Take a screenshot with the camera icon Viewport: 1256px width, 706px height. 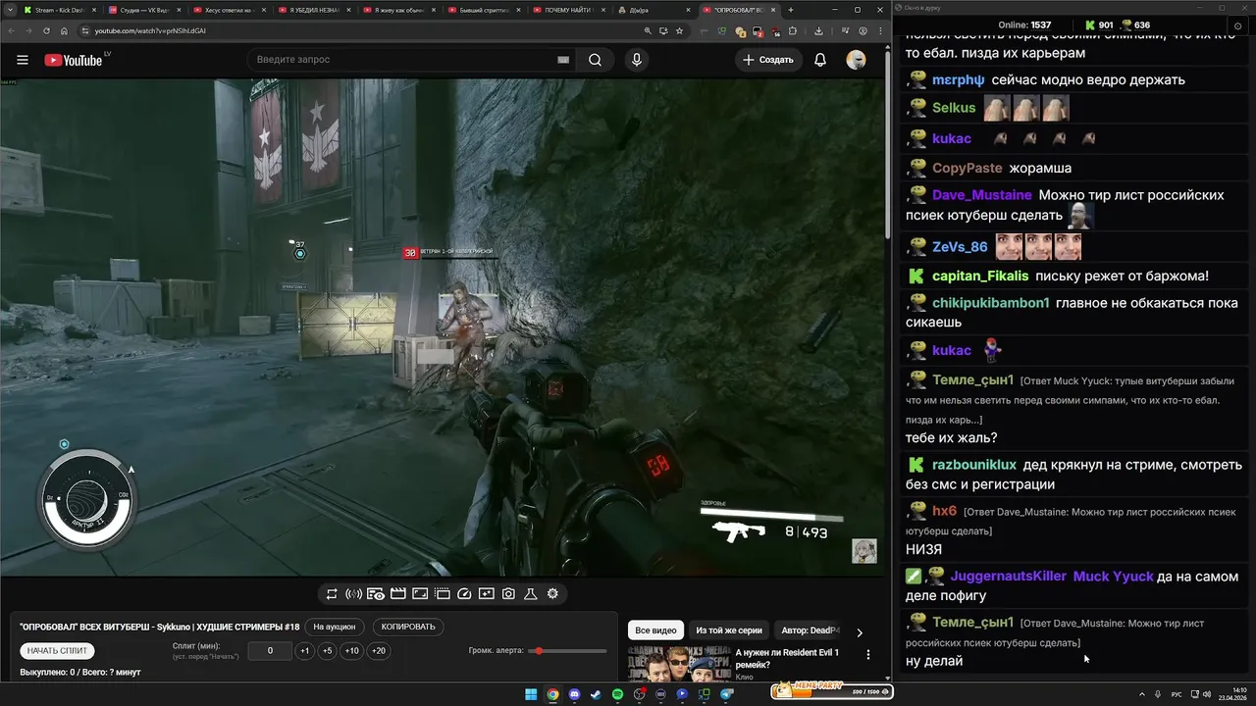coord(508,594)
